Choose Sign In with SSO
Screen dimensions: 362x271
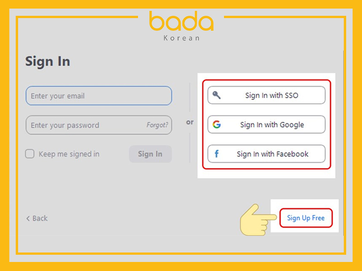267,95
